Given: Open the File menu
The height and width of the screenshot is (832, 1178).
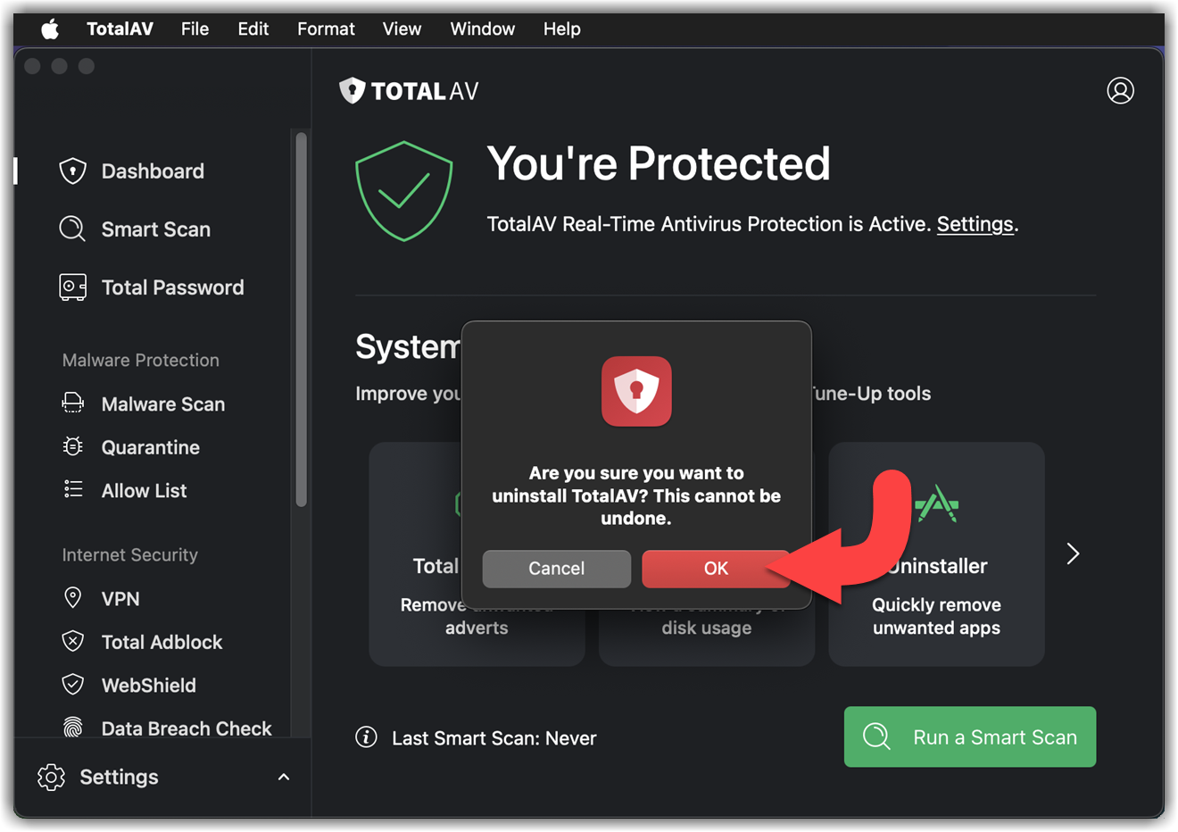Looking at the screenshot, I should pos(195,29).
